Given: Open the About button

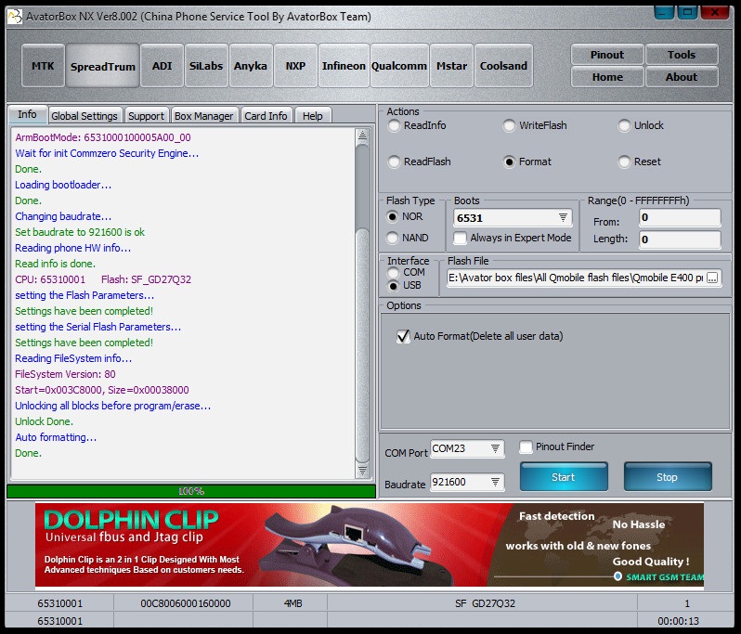Looking at the screenshot, I should coord(682,76).
